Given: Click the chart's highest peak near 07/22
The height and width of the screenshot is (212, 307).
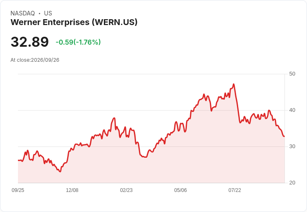Looking at the screenshot, I should pyautogui.click(x=234, y=84).
